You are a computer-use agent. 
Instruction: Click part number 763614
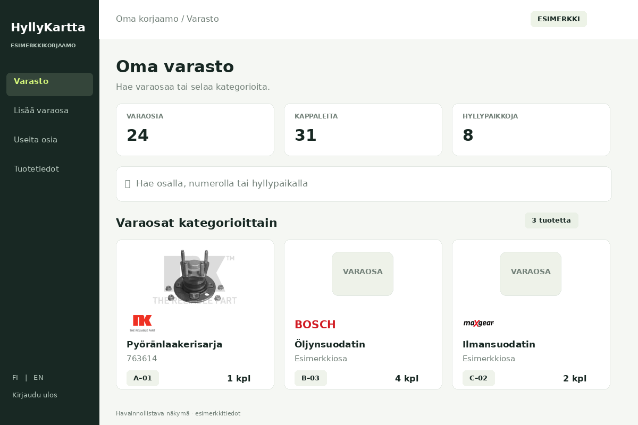click(142, 359)
